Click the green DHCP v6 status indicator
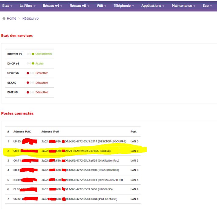Viewport: 217px width, 212px height. click(33, 64)
